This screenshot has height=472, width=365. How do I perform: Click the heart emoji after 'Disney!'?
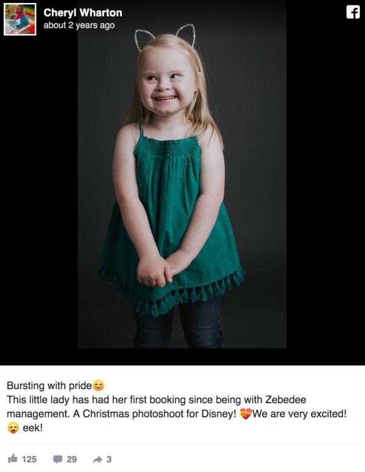click(x=245, y=414)
